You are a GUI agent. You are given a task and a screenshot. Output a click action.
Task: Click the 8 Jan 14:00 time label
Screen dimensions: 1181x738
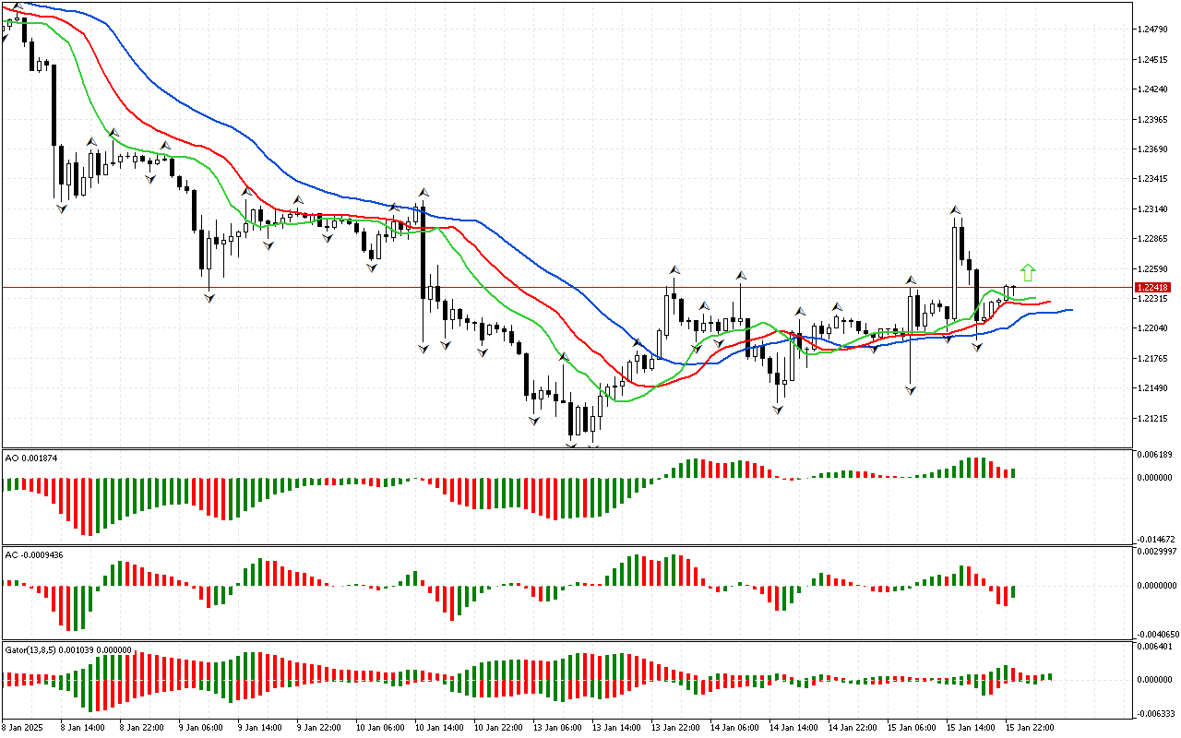pos(81,728)
